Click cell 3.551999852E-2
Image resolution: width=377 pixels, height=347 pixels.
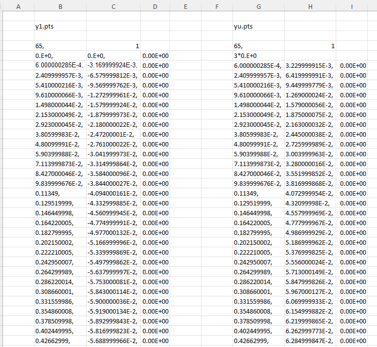click(x=310, y=173)
